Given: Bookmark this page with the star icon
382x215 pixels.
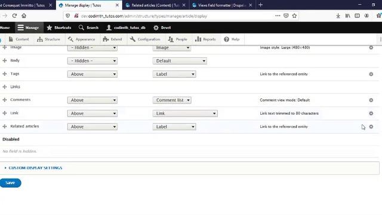Looking at the screenshot, I should click(294, 16).
